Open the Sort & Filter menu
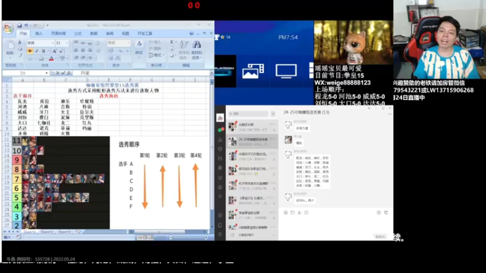 (184, 49)
